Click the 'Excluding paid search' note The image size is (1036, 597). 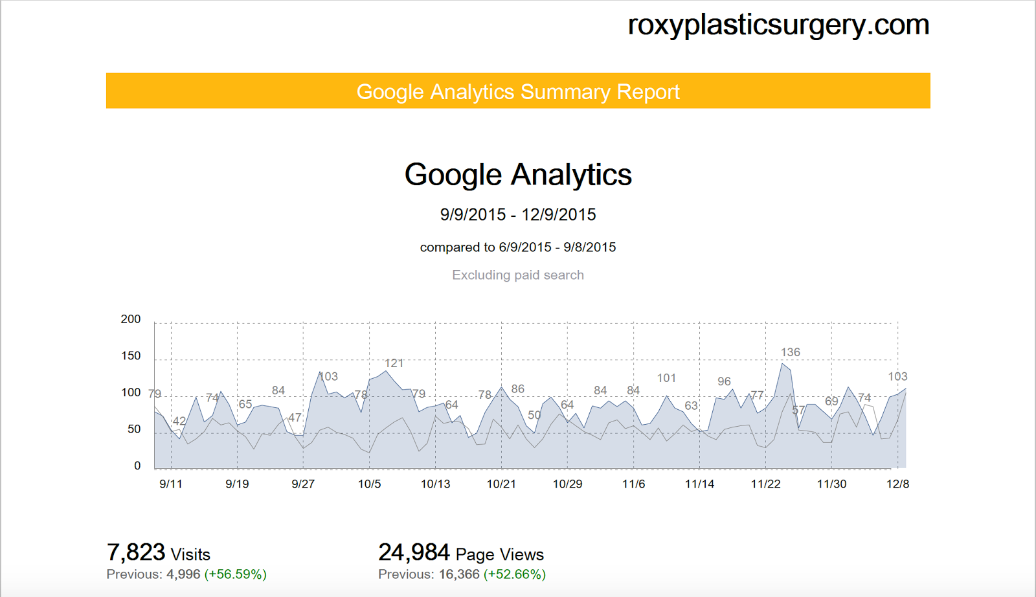(518, 275)
